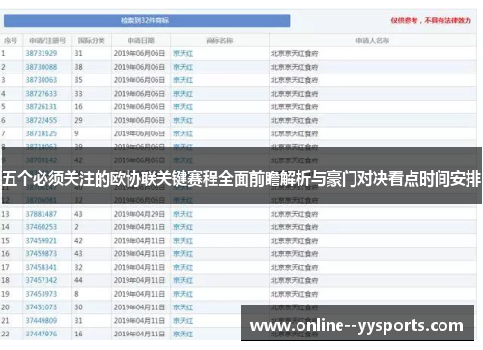This screenshot has width=483, height=350.
Task: Select class 2 in row 37460253
Action: pyautogui.click(x=76, y=227)
